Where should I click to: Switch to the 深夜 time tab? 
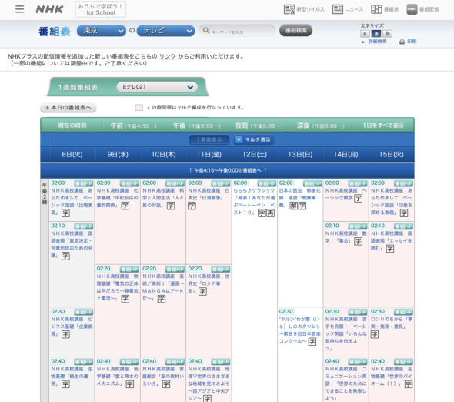click(x=321, y=126)
